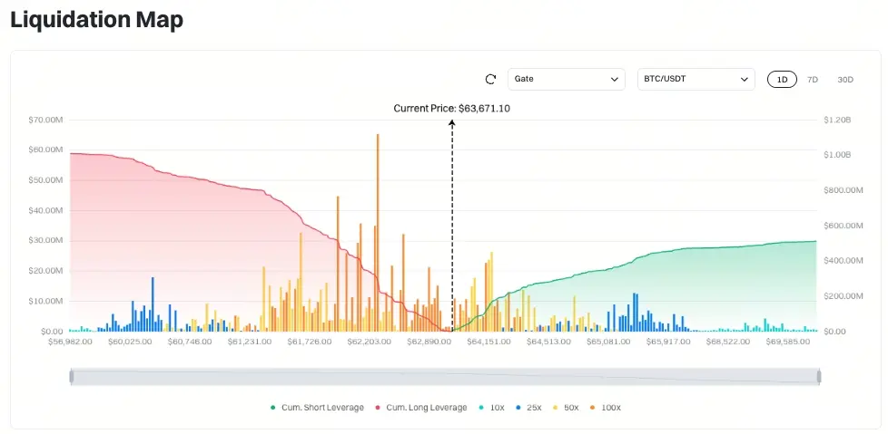Click the Current Price marker label
This screenshot has height=434, width=888.
coord(452,109)
